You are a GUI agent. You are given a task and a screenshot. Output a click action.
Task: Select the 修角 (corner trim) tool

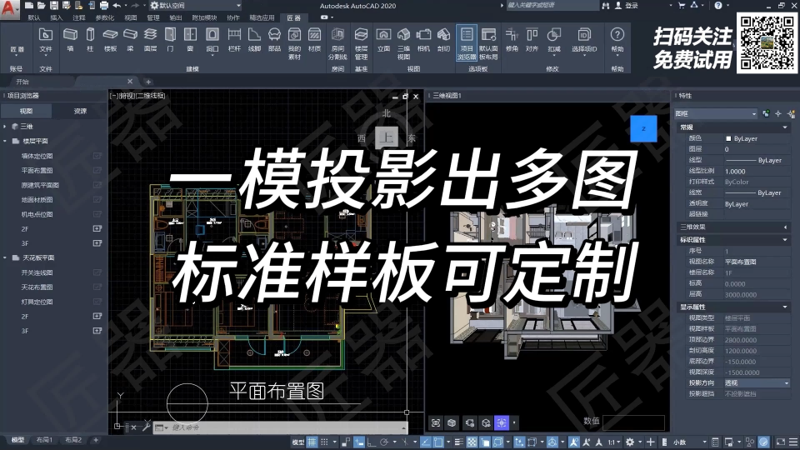(512, 40)
